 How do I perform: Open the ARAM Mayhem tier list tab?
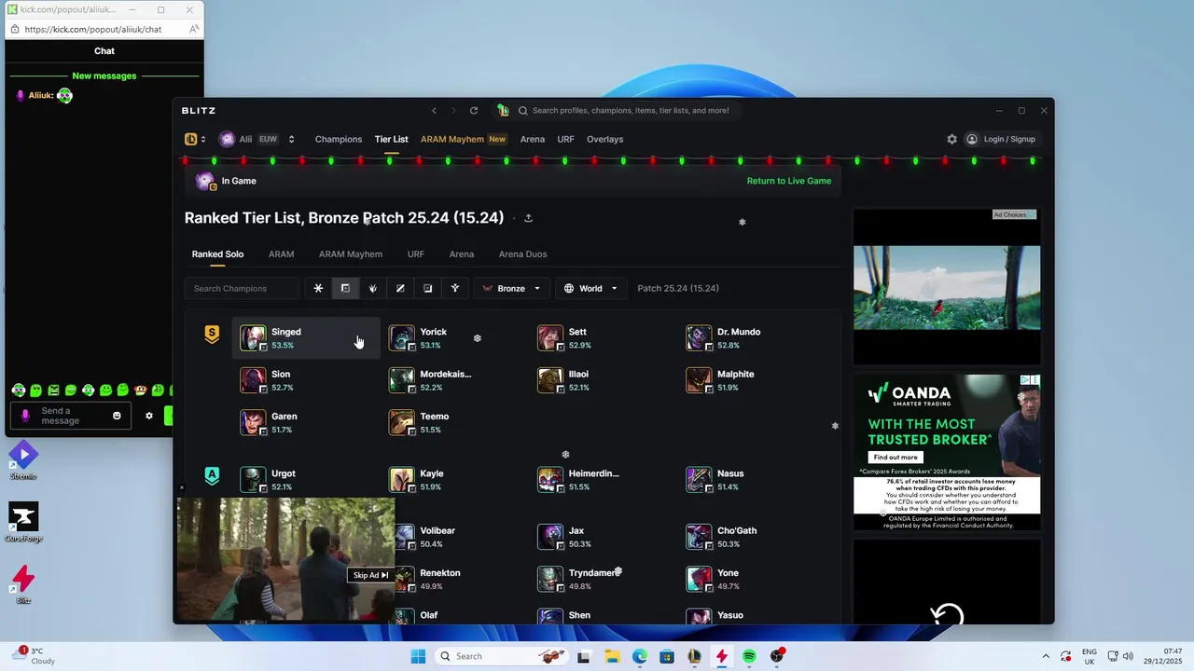(x=351, y=253)
